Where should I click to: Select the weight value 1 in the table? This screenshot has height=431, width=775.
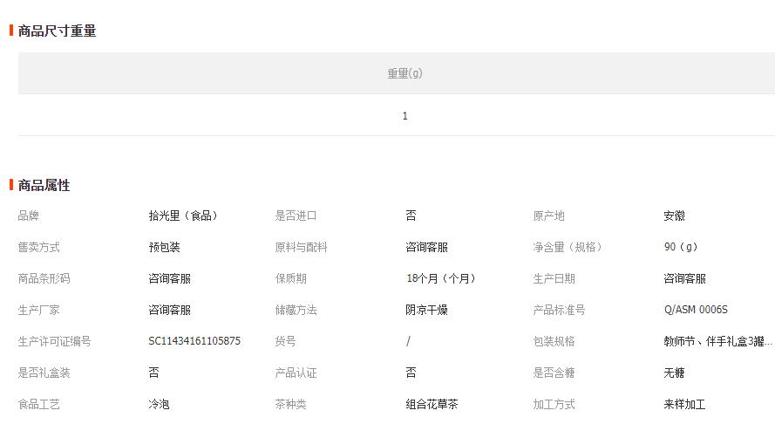click(x=404, y=116)
